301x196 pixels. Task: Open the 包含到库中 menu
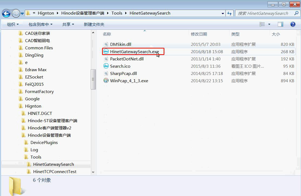[40, 24]
